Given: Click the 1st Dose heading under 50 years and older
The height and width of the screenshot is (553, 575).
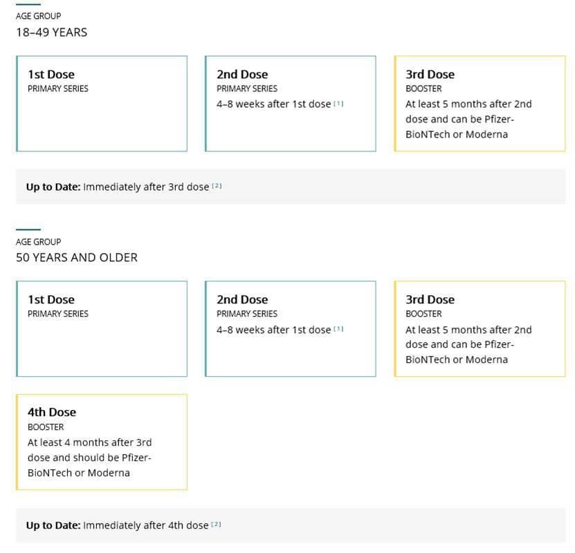Looking at the screenshot, I should point(51,300).
